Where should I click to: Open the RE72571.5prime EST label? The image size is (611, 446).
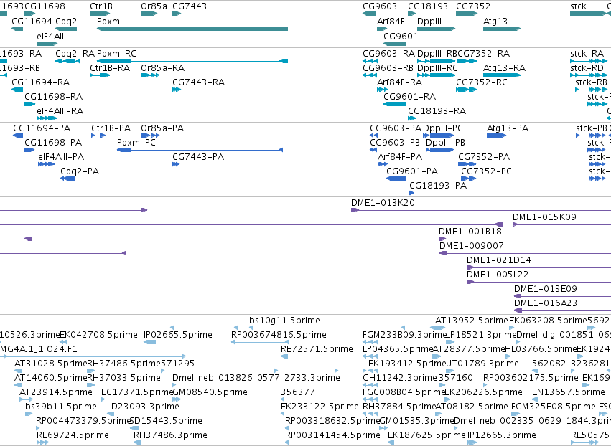317,349
